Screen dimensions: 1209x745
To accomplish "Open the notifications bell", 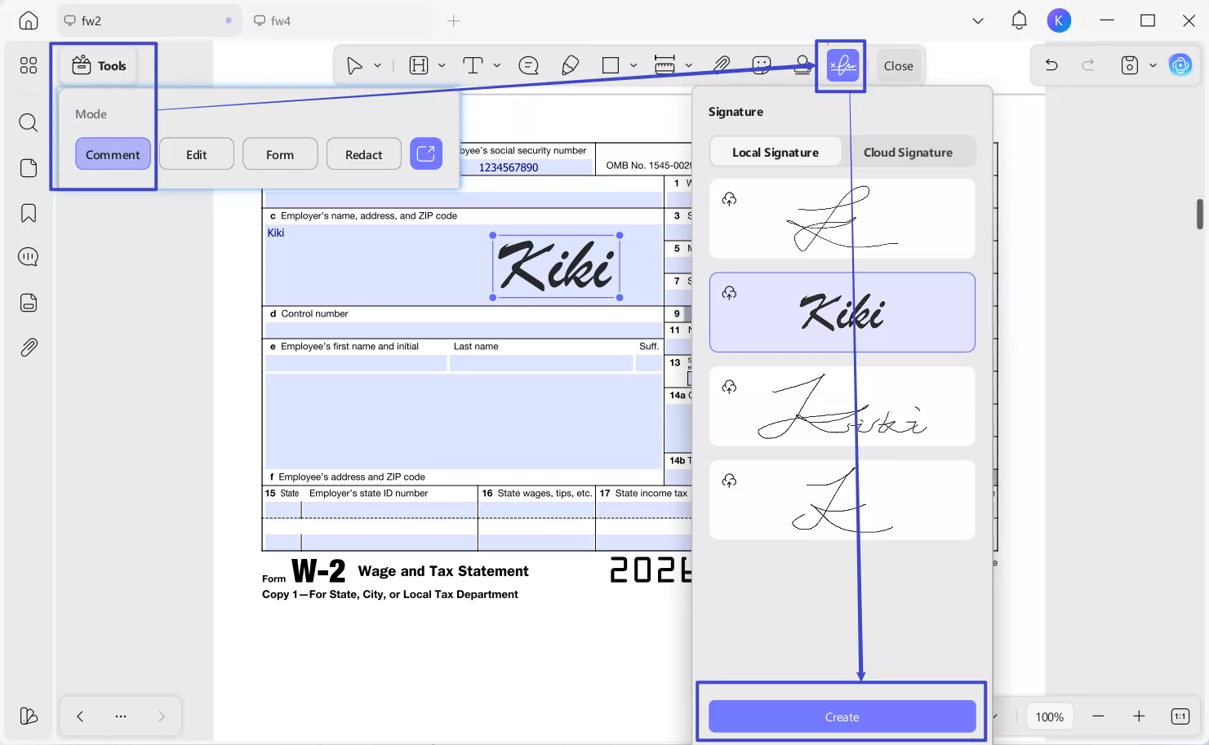I will (1019, 20).
